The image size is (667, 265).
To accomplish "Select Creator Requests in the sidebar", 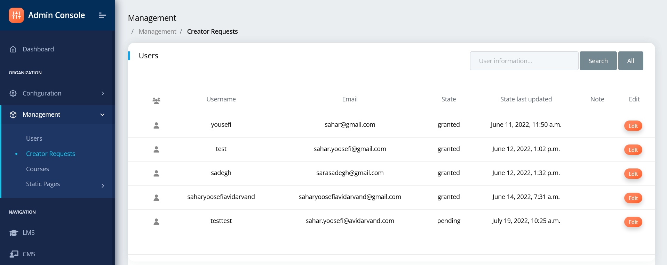I will [x=50, y=154].
